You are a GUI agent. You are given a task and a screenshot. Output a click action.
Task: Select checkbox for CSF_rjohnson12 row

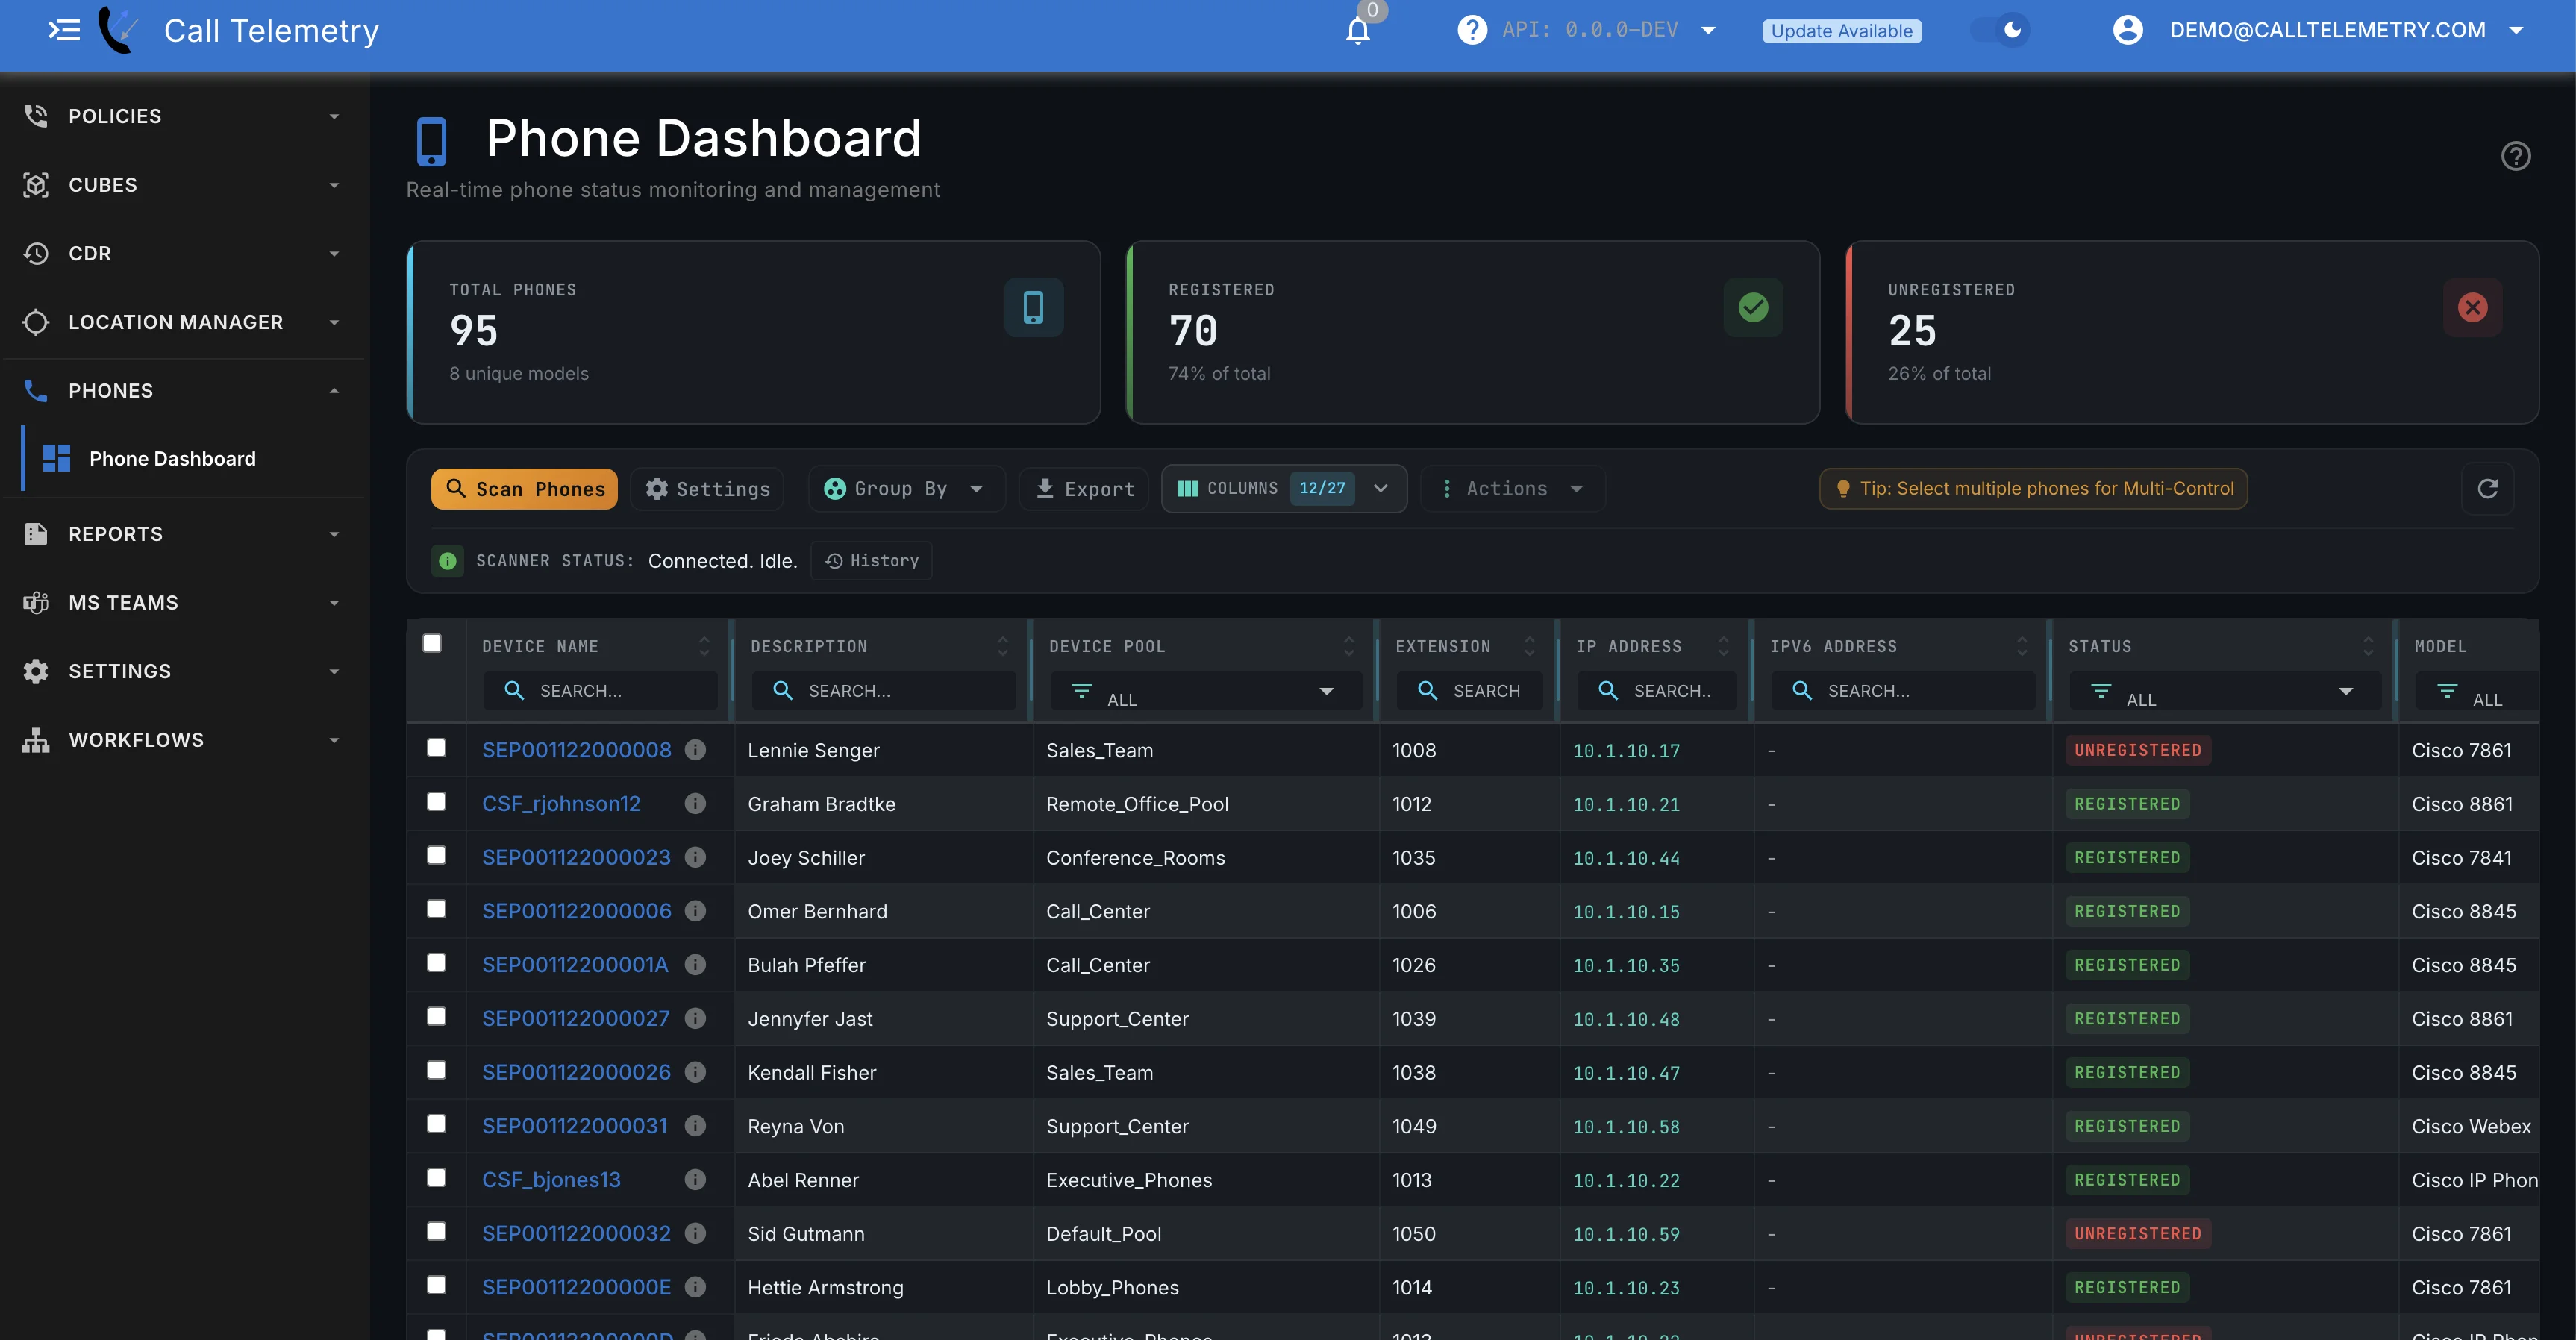[x=436, y=802]
